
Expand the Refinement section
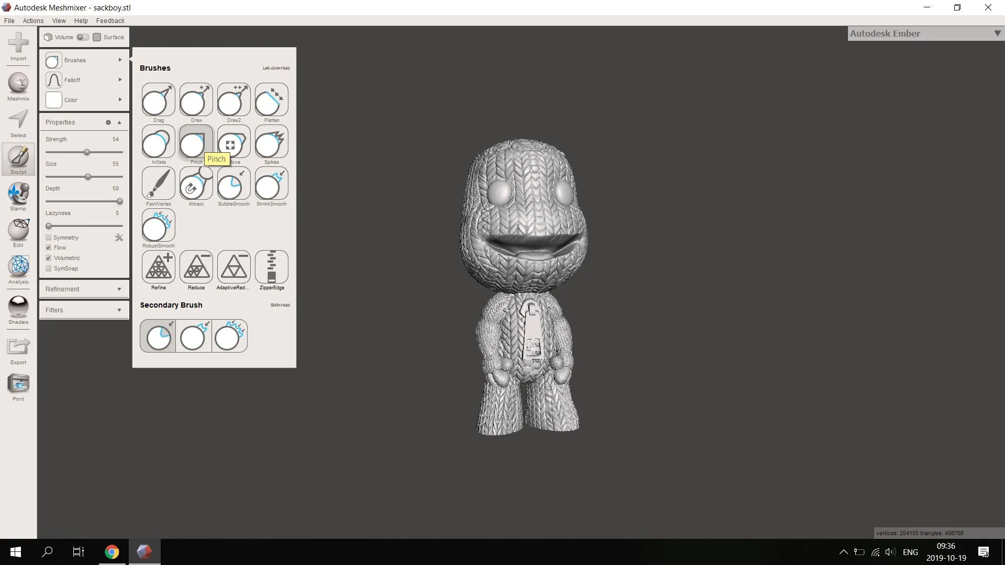pos(83,289)
